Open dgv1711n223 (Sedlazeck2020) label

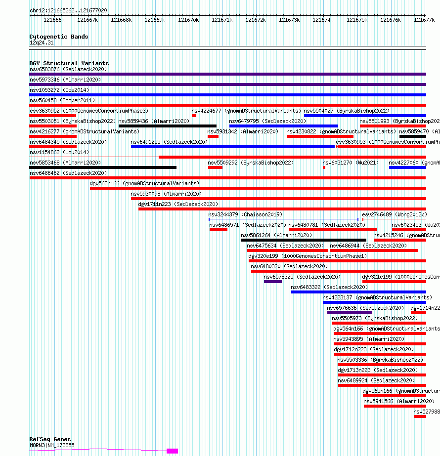coord(178,204)
